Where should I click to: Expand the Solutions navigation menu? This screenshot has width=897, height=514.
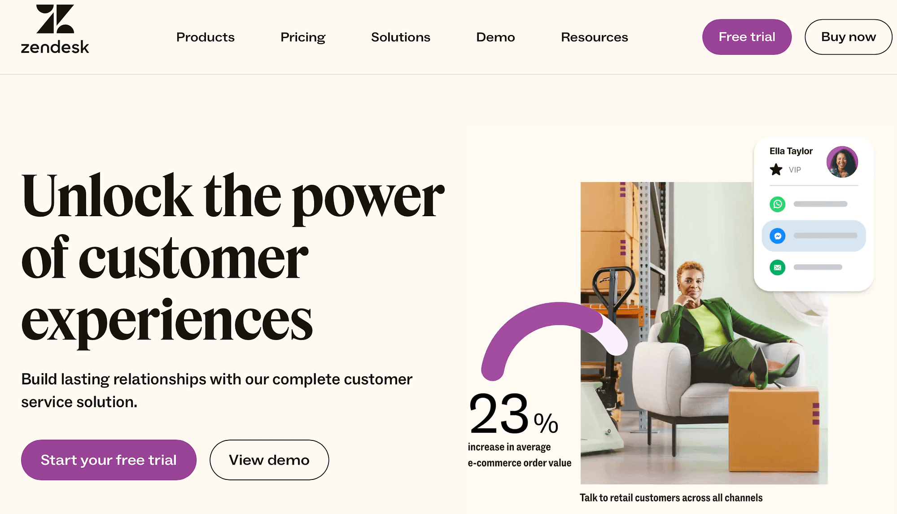pyautogui.click(x=401, y=37)
